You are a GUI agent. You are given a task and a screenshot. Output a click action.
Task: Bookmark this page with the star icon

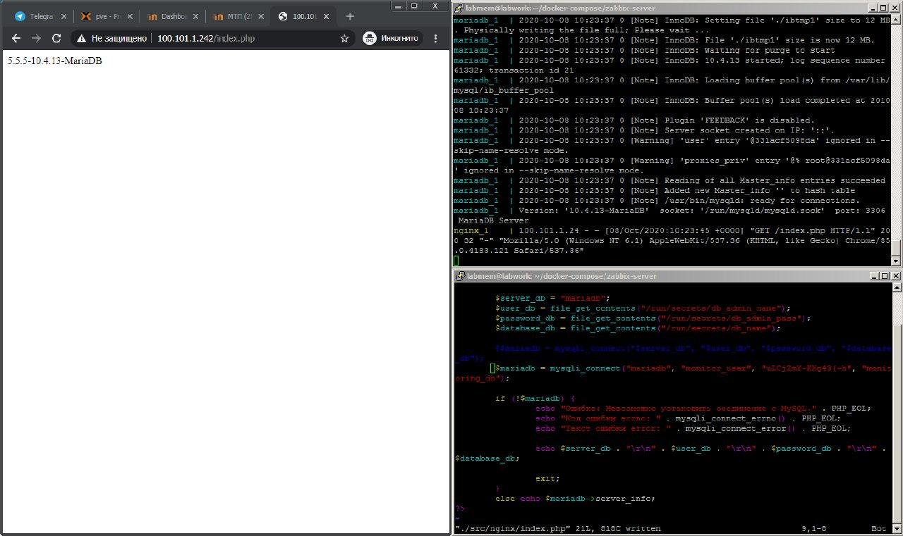pos(344,38)
